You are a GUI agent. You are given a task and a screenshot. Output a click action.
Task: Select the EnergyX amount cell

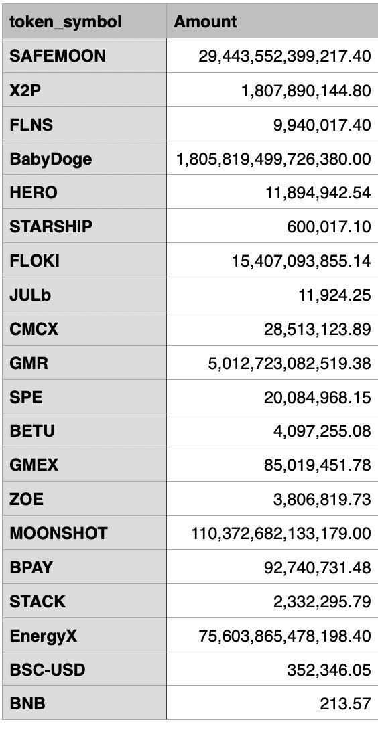tap(271, 634)
